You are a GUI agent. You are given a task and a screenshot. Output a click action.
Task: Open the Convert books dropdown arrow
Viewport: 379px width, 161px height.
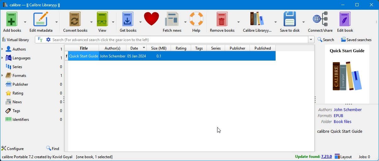[x=91, y=22]
